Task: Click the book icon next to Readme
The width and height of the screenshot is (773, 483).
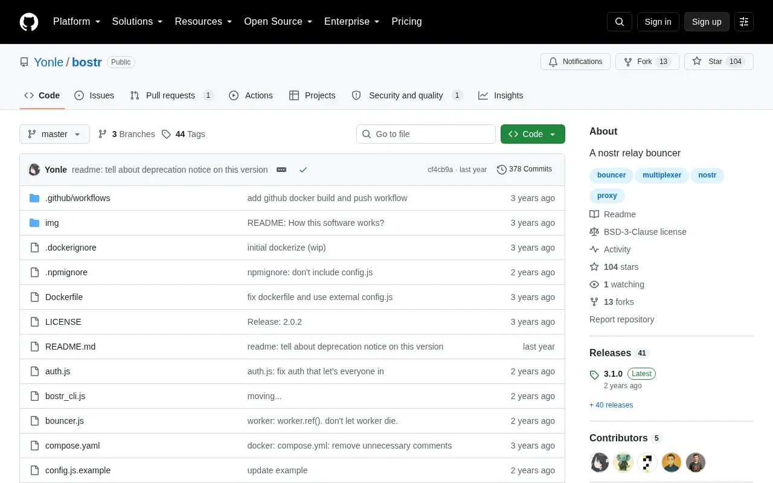Action: [594, 214]
